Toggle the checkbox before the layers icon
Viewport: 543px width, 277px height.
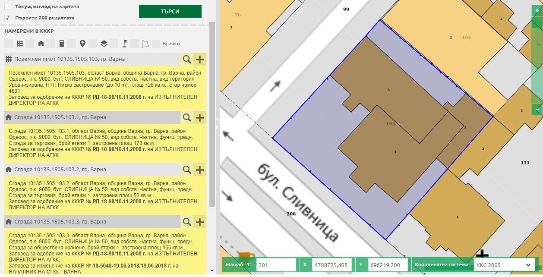point(92,44)
